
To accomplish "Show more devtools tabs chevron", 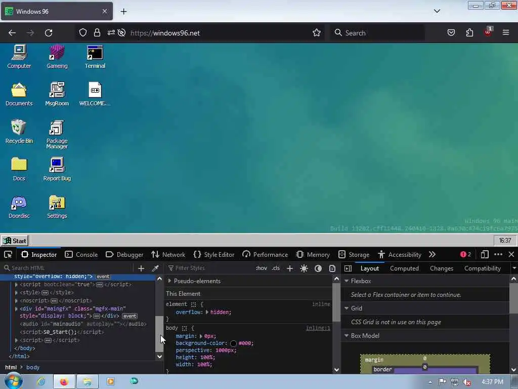I will coord(432,254).
